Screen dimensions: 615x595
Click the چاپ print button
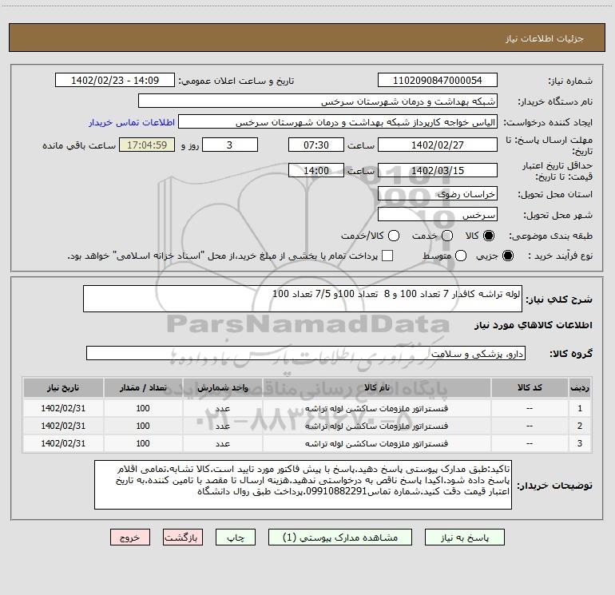pos(236,537)
